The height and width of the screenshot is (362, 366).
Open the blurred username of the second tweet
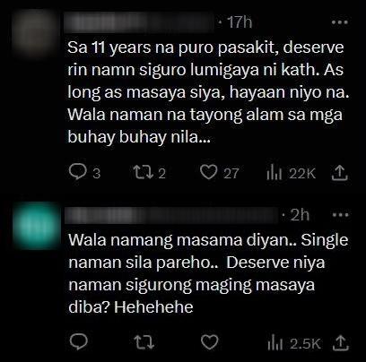click(x=173, y=215)
